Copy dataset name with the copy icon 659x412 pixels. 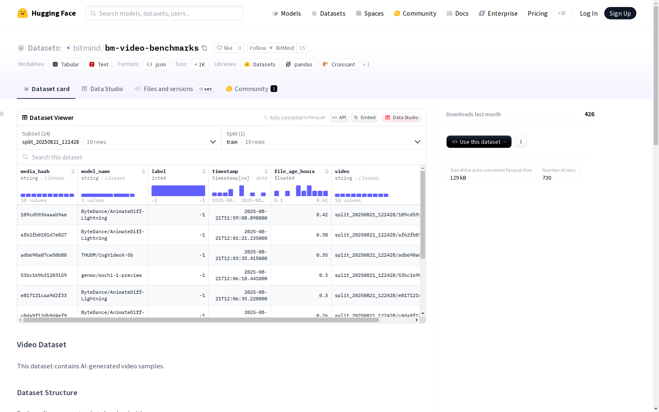point(204,48)
